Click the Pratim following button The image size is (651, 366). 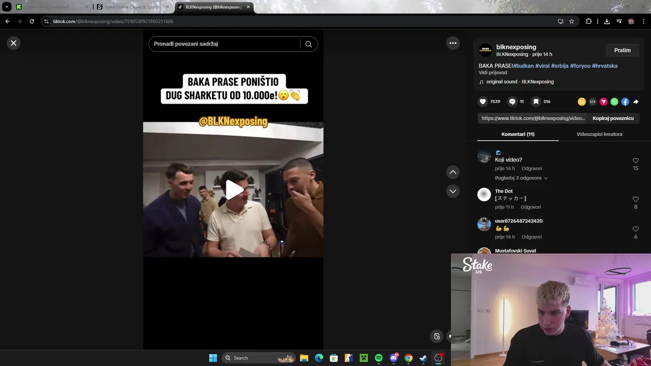click(x=623, y=50)
